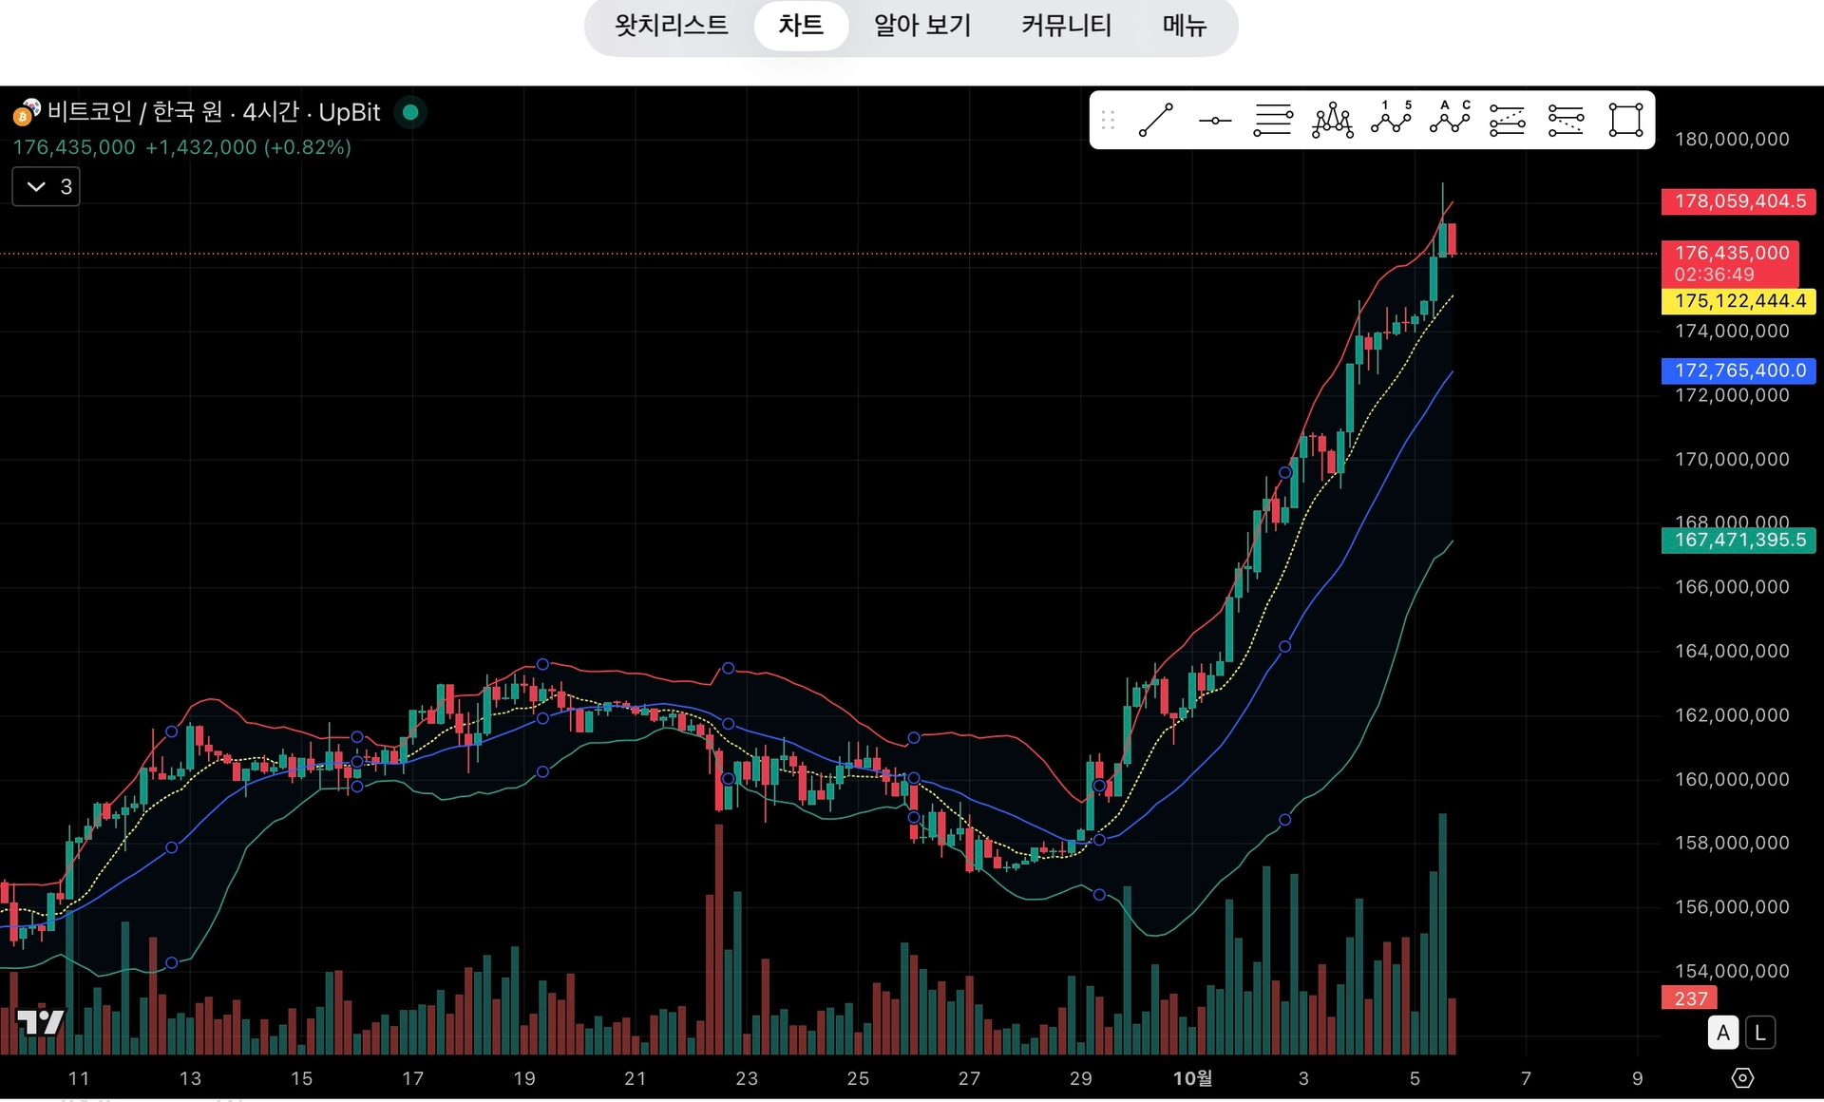Screen dimensions: 1824x1102
Task: Open symbol search from 비트코인 / 한국 원
Action: point(133,112)
